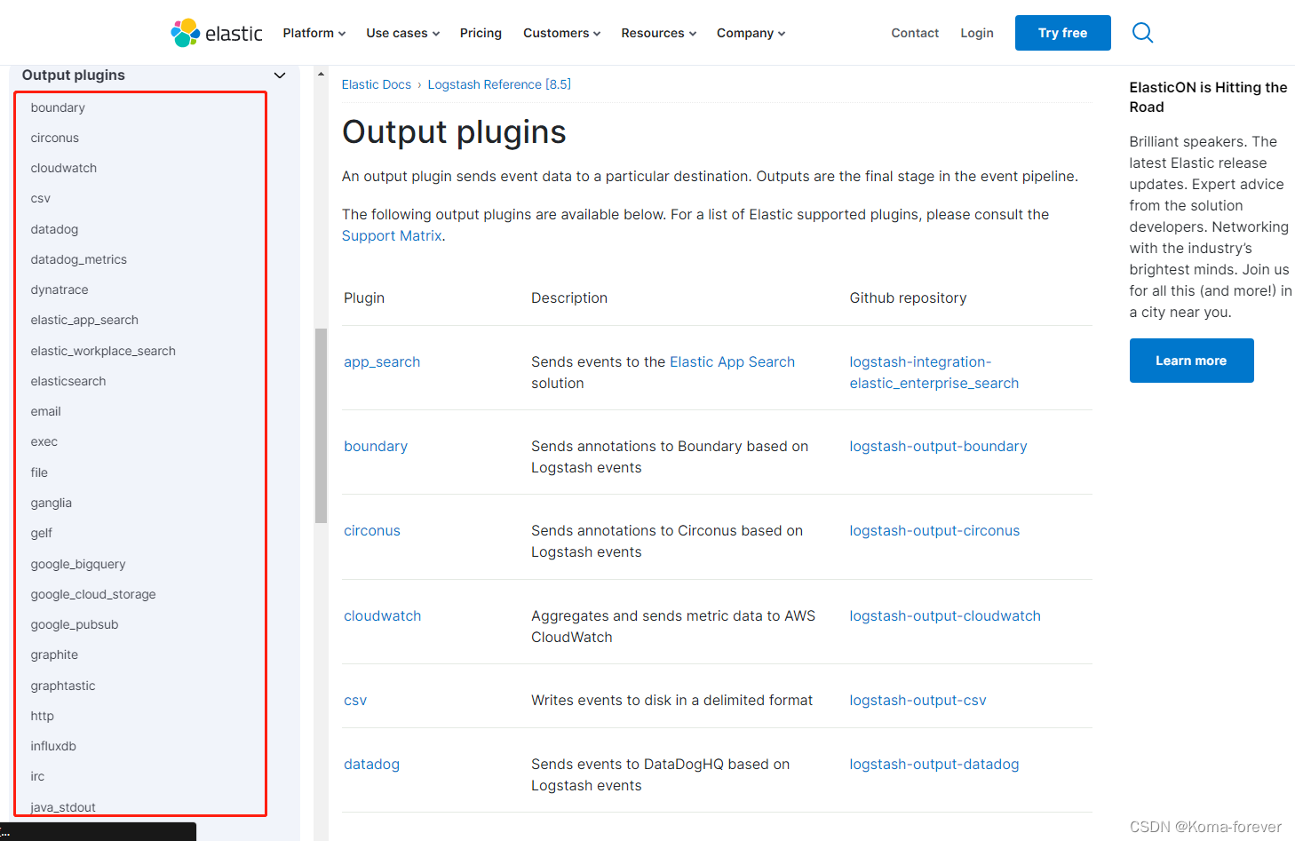The width and height of the screenshot is (1295, 841).
Task: Open the Use cases dropdown
Action: pos(401,33)
